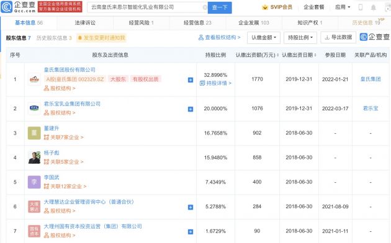Open the 持股比例 filter dropdown

[300, 38]
